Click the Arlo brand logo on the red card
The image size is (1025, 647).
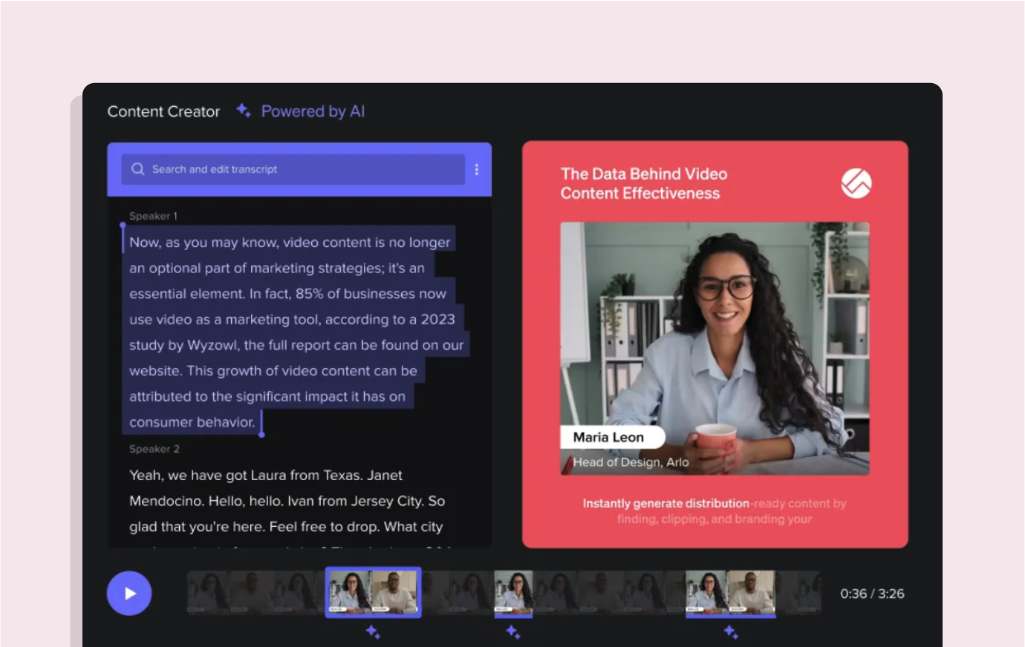(x=856, y=183)
